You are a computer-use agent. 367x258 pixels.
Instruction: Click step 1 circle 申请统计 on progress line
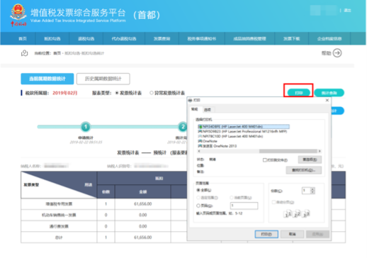coord(86,127)
